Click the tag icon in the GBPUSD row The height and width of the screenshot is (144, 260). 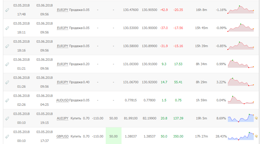tap(7, 137)
